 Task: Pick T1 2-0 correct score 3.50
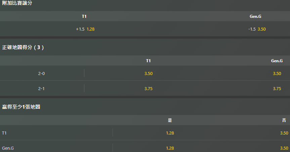pyautogui.click(x=149, y=74)
